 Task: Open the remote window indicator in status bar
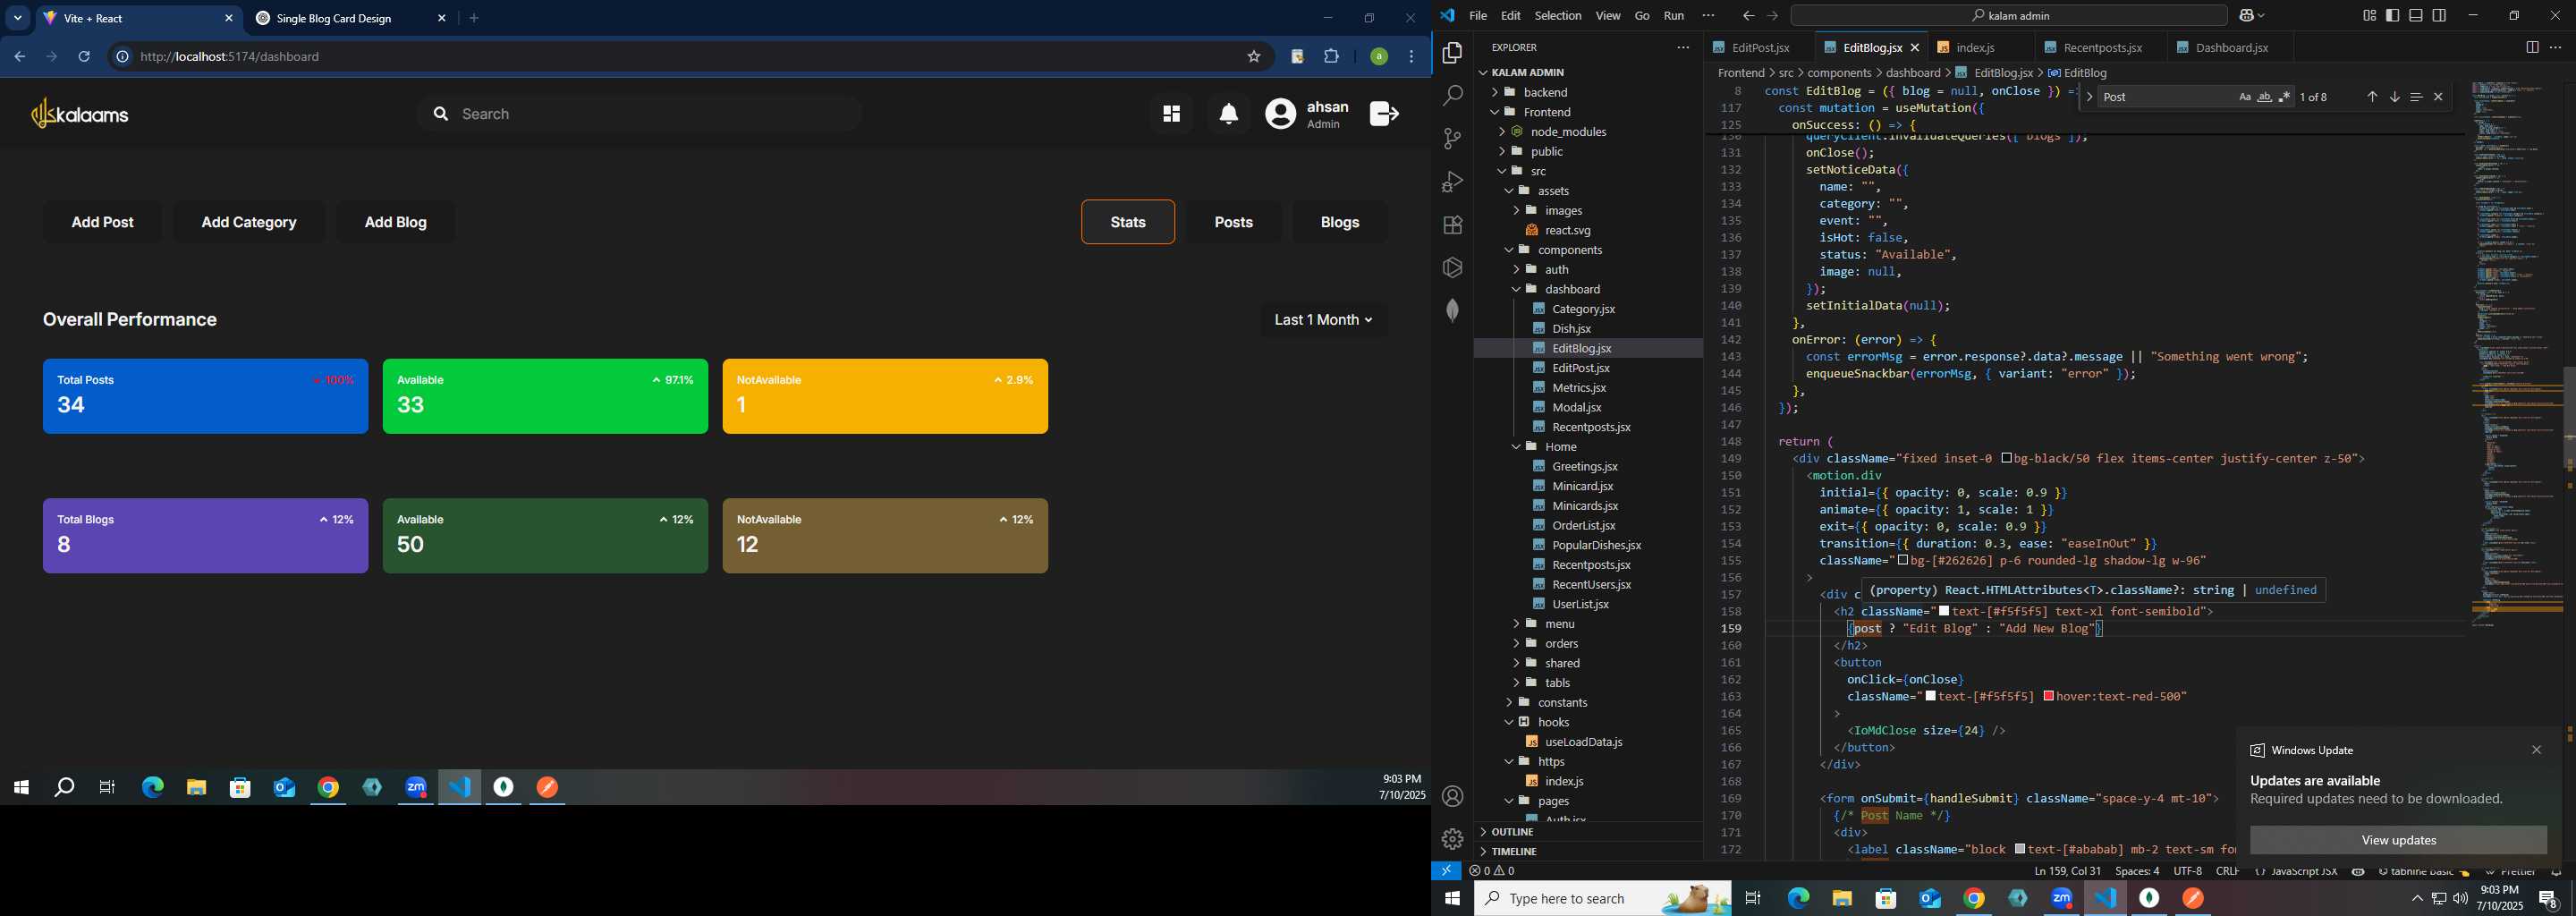coord(1447,871)
